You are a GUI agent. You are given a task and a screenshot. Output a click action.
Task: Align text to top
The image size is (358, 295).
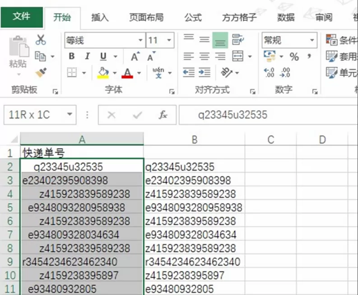coord(189,37)
